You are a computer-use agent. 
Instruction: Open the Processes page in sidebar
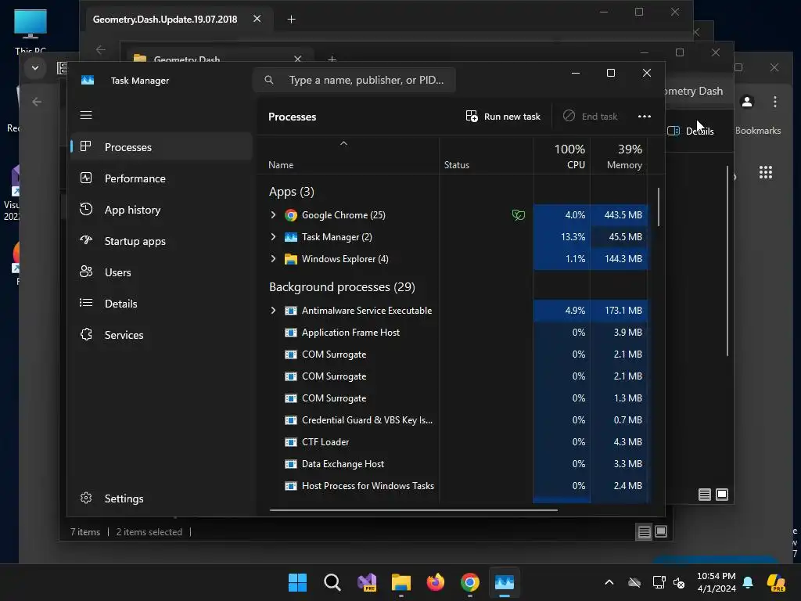[x=161, y=147]
